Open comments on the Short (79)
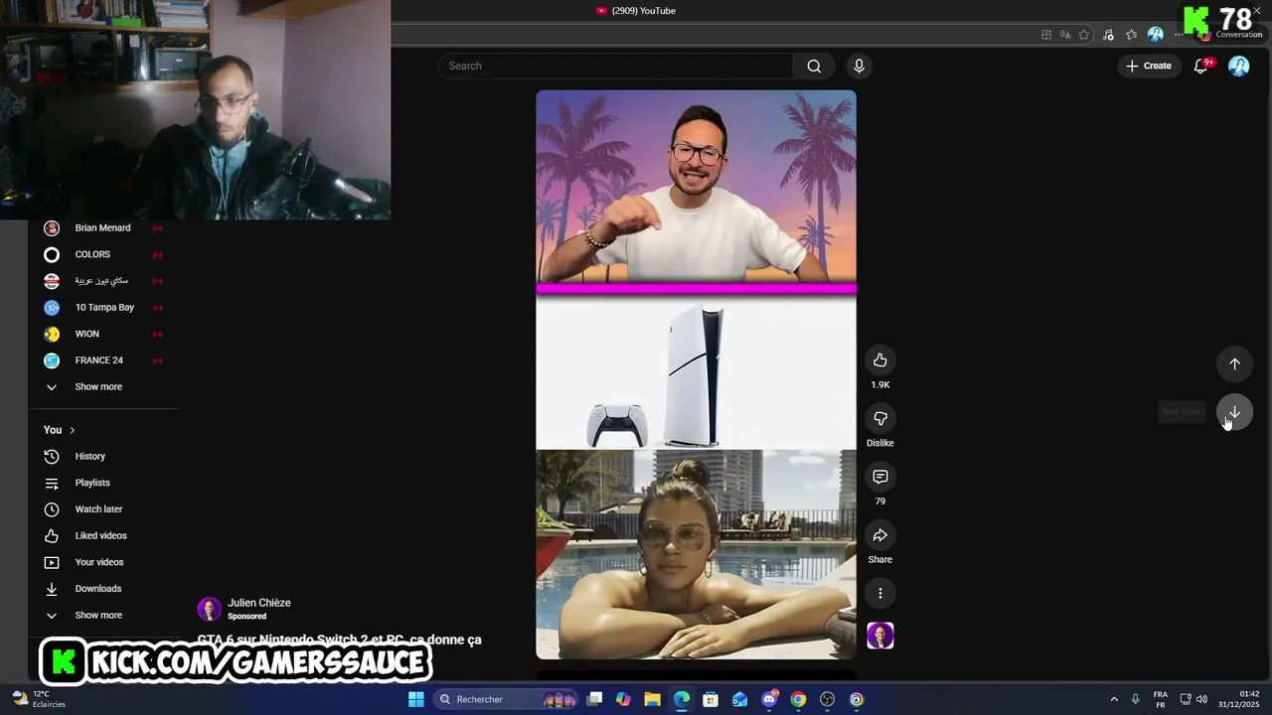Screen dimensions: 1272x715 tap(879, 477)
